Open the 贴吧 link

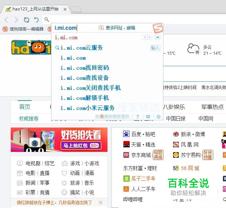coord(150,134)
